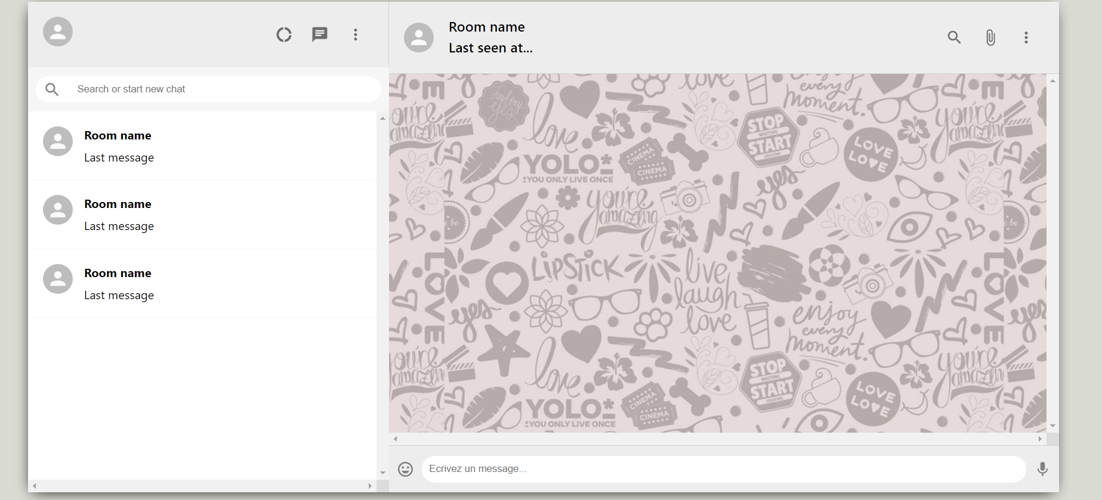Start a new chat via message icon
Image resolution: width=1102 pixels, height=500 pixels.
320,35
